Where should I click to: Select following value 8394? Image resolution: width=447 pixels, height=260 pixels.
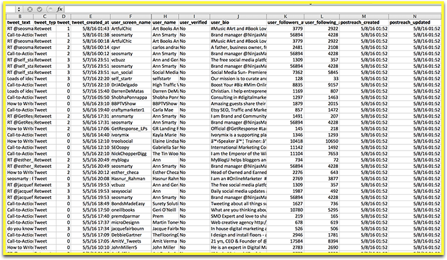322,241
